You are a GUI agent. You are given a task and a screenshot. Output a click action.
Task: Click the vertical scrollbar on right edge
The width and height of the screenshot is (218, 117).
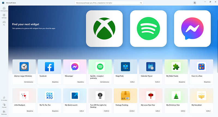pyautogui.click(x=217, y=46)
